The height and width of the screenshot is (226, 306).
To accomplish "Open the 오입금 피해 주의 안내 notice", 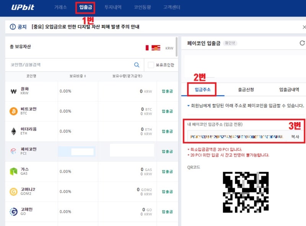I will click(85, 27).
